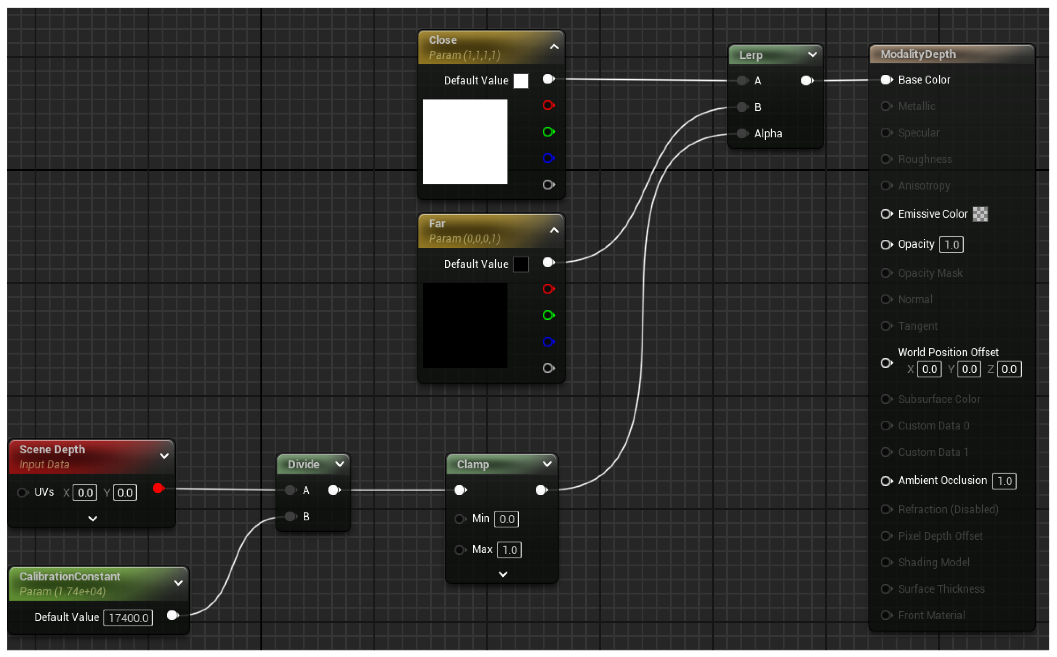Click the Far node green channel pin
Viewport: 1057px width, 657px height.
(x=549, y=315)
